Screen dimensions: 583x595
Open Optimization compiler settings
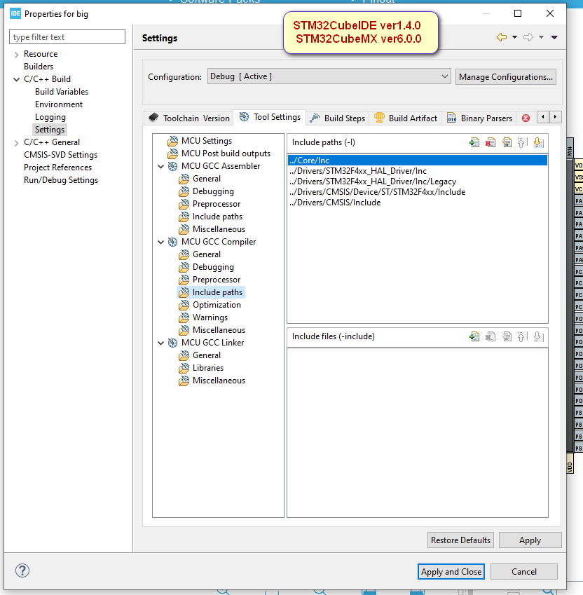coord(217,305)
